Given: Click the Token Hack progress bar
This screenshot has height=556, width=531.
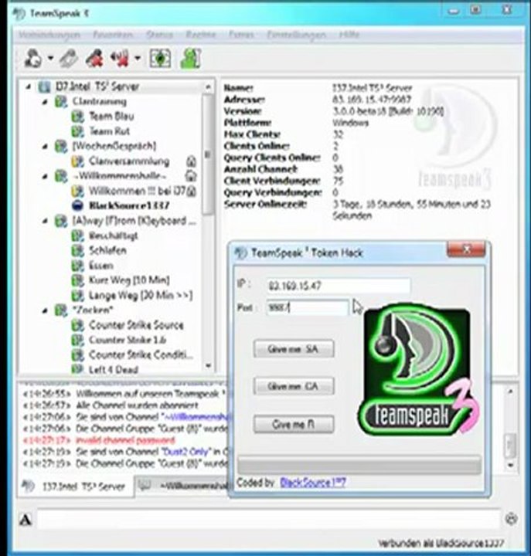Looking at the screenshot, I should click(359, 465).
